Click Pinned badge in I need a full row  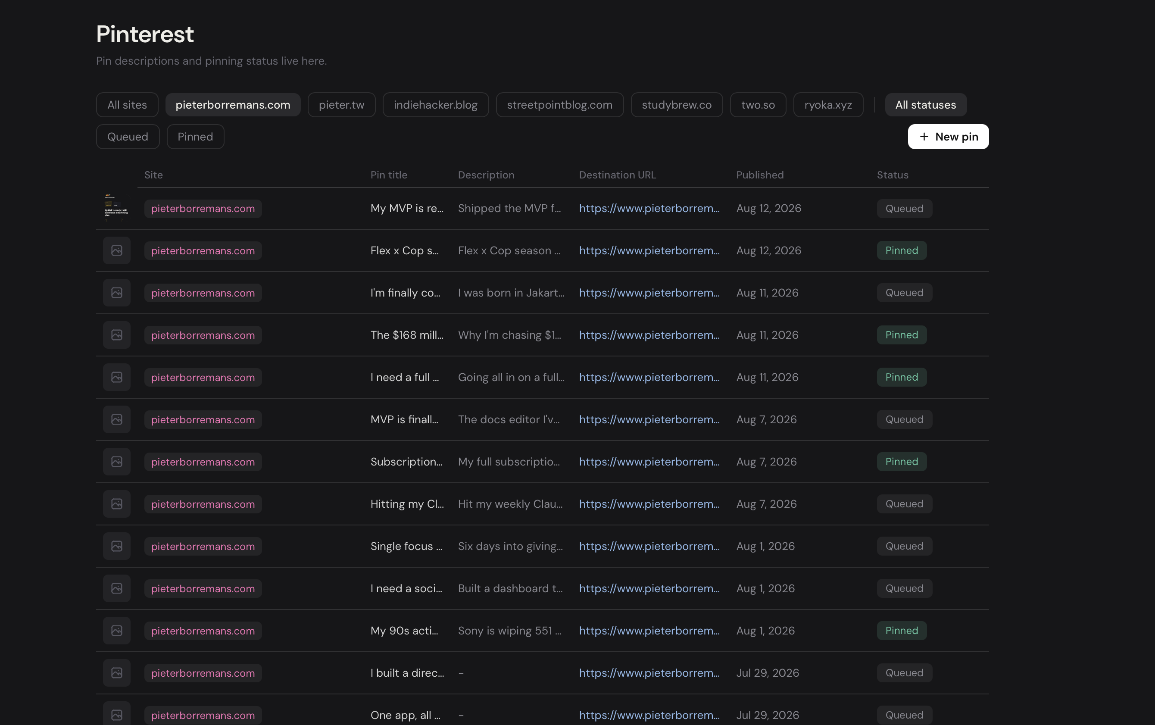pos(901,377)
